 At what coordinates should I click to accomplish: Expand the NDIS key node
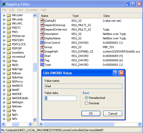point(4,65)
